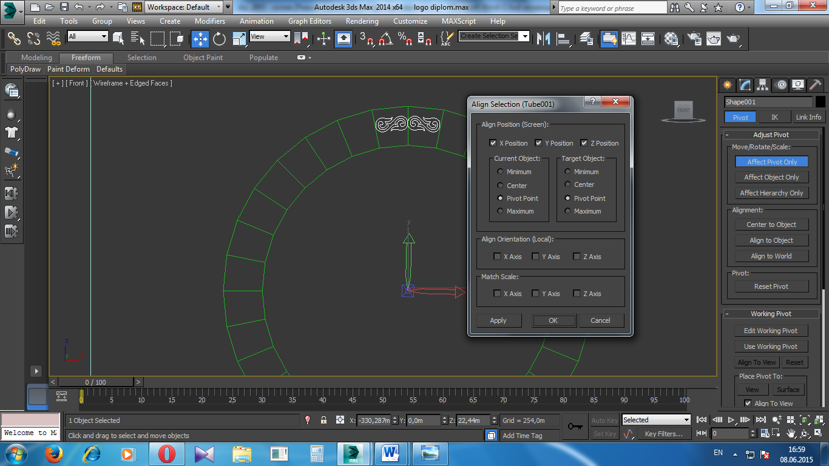829x466 pixels.
Task: Click the Select and Link chain icon
Action: point(14,39)
